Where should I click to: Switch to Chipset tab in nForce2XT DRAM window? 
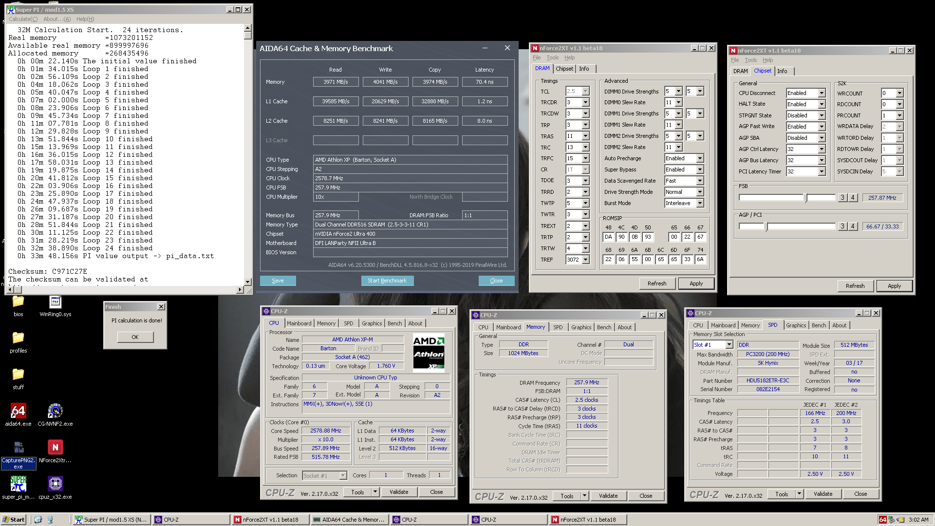point(564,69)
